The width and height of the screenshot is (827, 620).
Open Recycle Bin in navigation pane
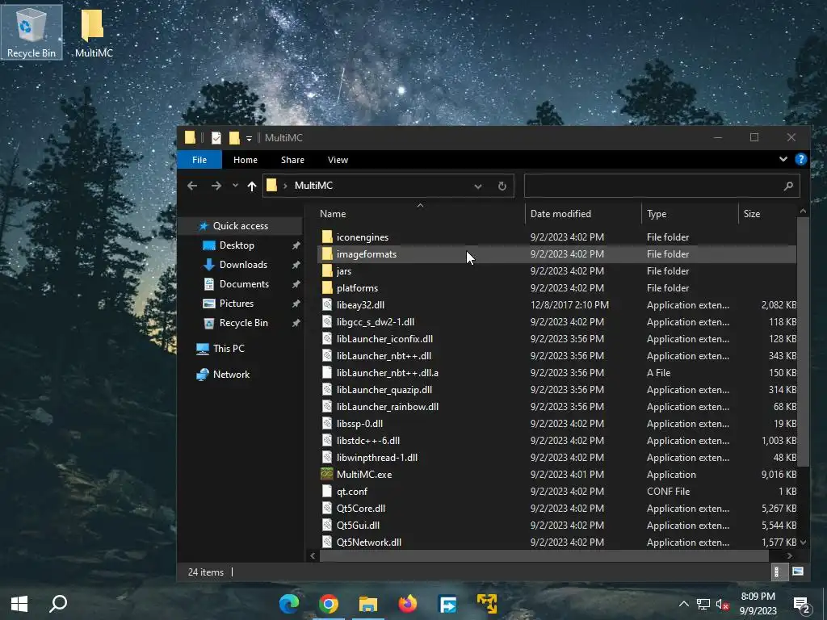tap(243, 323)
